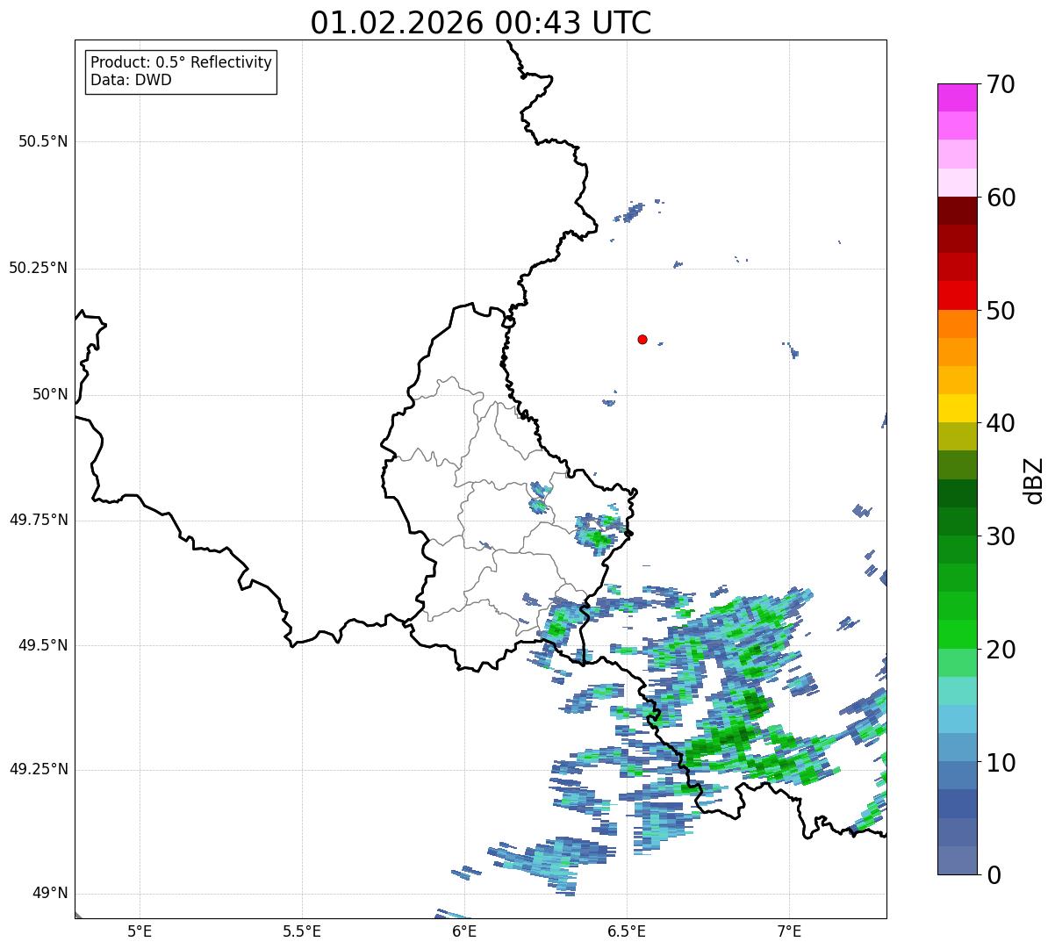Click the 50.5°N latitude label
Screen dimensions: 1055x949
click(x=43, y=142)
